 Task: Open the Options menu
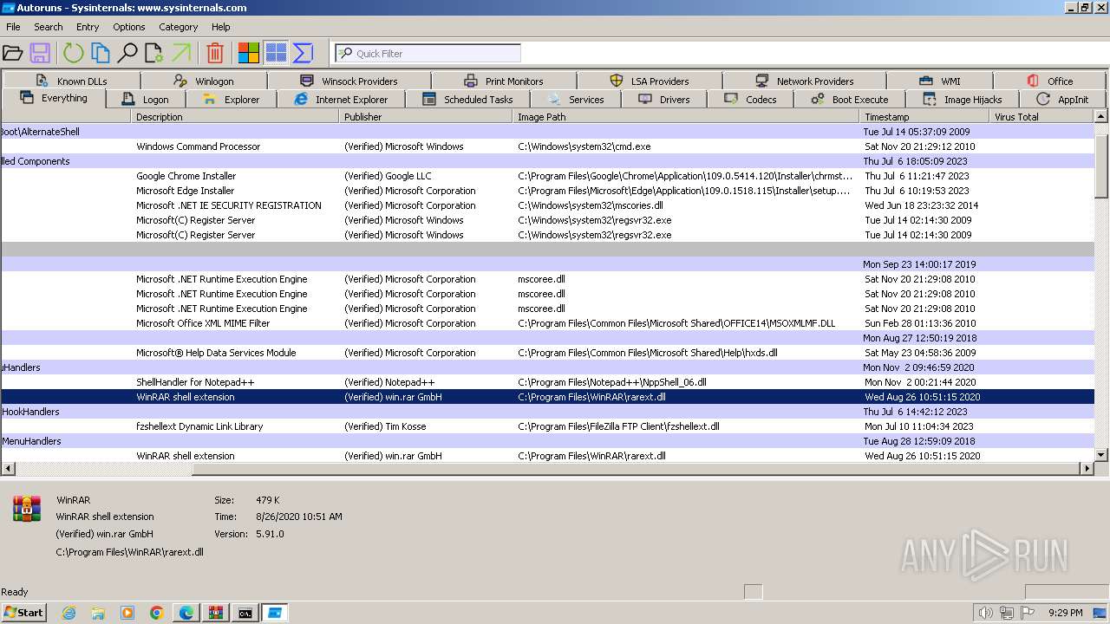(x=129, y=27)
